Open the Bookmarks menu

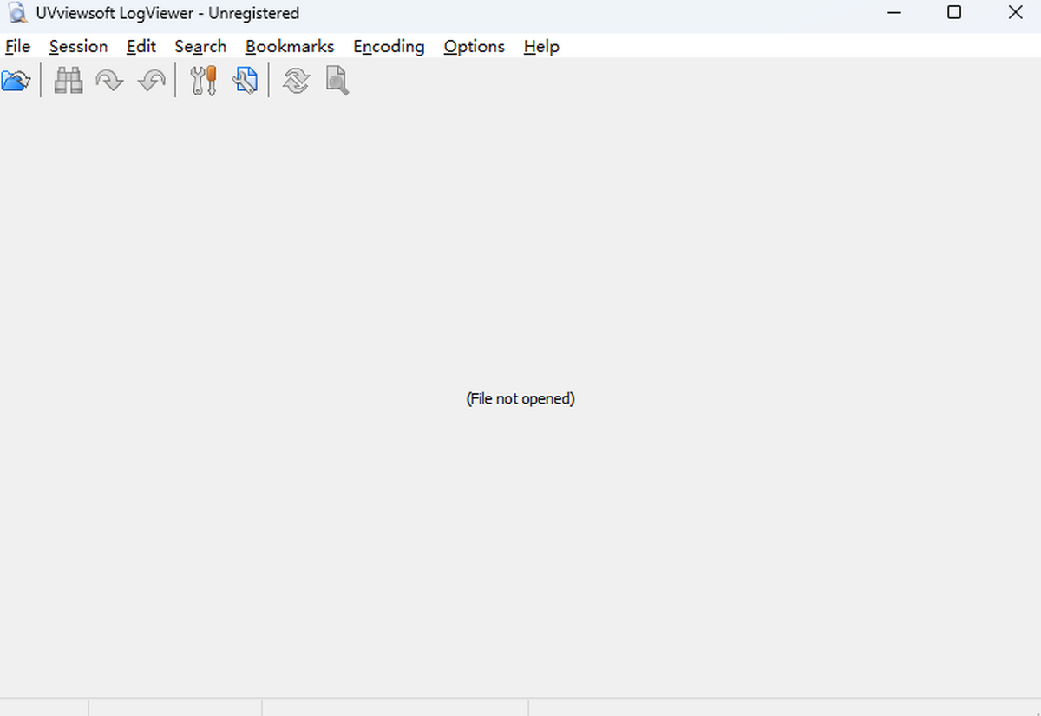pos(289,46)
